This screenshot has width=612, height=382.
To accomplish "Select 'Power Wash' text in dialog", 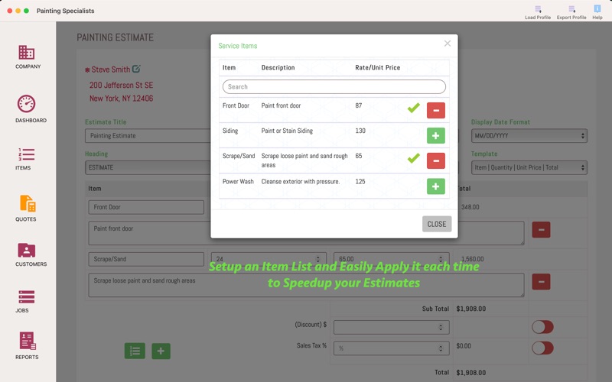I will pyautogui.click(x=238, y=181).
